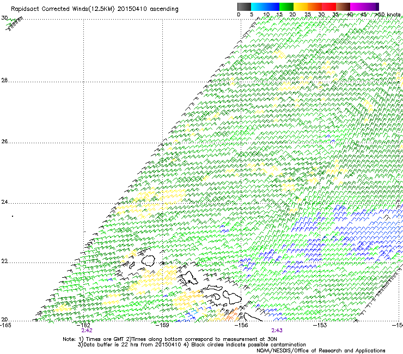Click the legend scale label '35'
The image size is (403, 354).
(335, 15)
